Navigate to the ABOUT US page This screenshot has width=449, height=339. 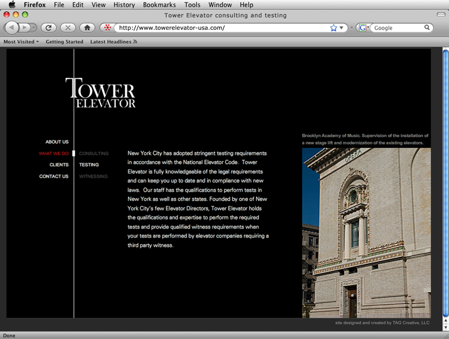coord(57,142)
